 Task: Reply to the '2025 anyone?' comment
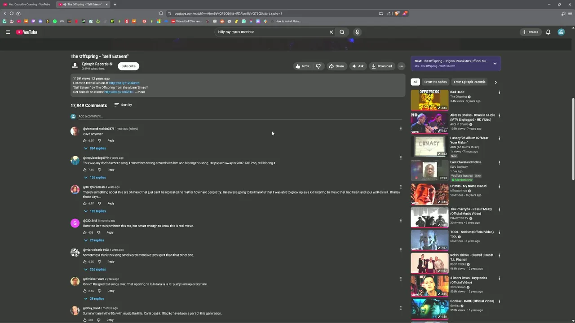111,140
